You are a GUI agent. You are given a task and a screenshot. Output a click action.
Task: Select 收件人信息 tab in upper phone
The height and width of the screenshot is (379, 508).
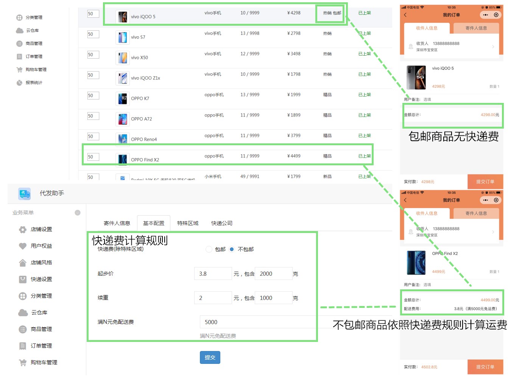point(427,28)
